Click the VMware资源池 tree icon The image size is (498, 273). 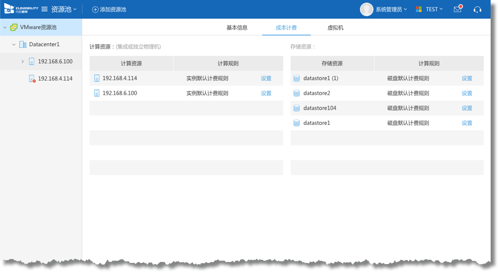click(x=14, y=27)
